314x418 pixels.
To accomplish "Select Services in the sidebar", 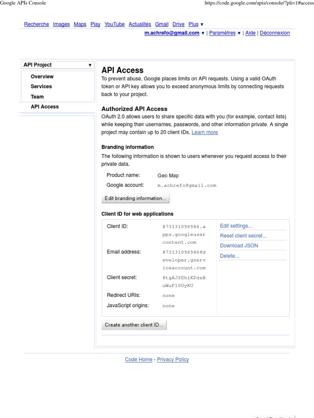I will (x=41, y=87).
